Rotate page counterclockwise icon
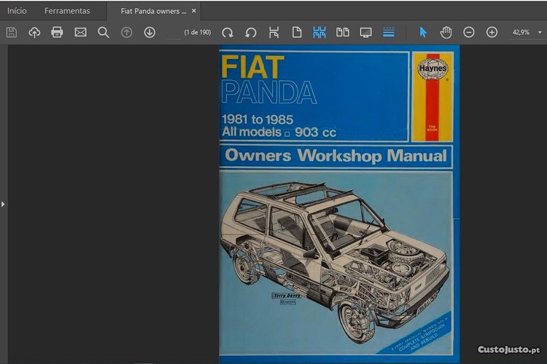The height and width of the screenshot is (364, 547). point(251,32)
